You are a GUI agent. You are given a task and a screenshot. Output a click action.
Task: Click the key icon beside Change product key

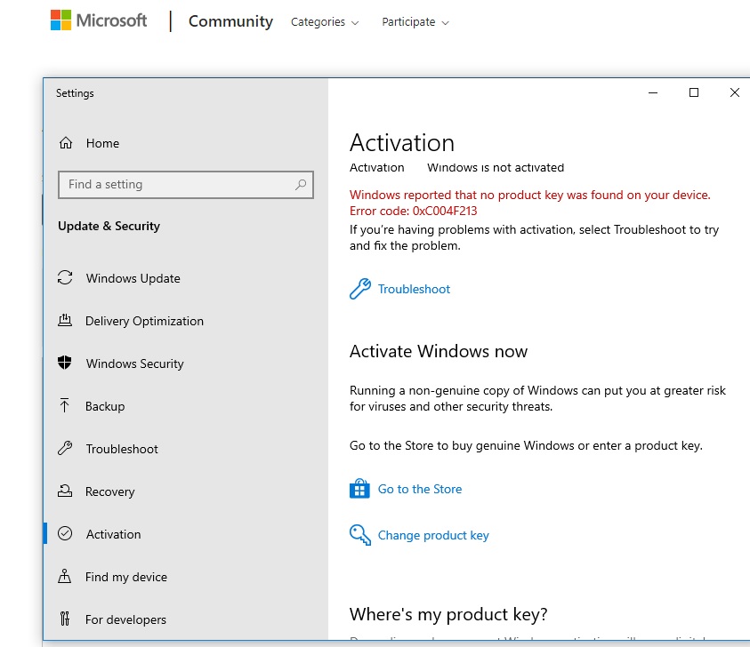pyautogui.click(x=359, y=535)
